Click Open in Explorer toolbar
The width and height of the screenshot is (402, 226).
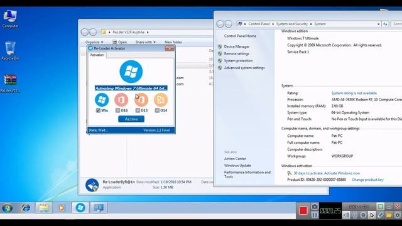pos(120,42)
